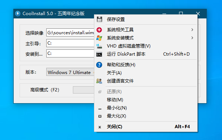
Task: Click the Windows flag install mode icon
Action: coord(99,38)
